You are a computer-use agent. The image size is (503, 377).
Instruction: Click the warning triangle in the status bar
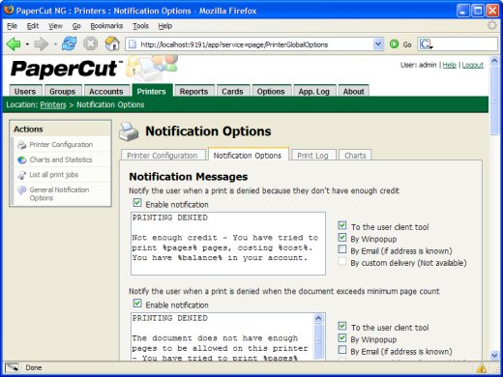click(x=481, y=367)
